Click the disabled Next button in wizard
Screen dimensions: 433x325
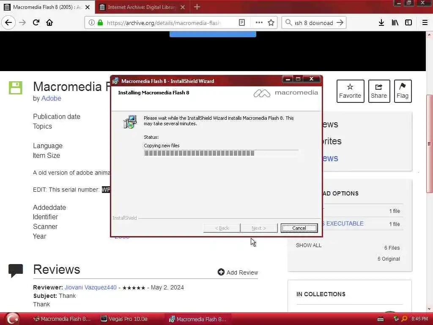click(259, 228)
